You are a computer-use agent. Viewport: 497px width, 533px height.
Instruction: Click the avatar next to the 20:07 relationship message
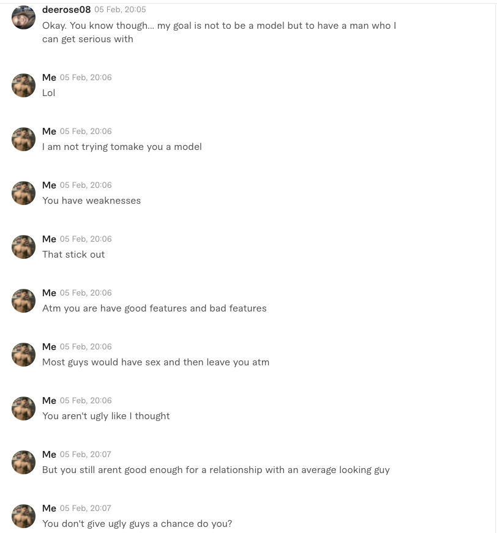click(x=23, y=462)
